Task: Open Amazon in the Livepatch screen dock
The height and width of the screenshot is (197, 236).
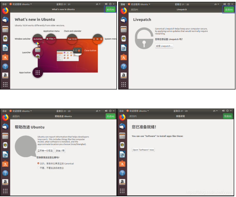Action: point(124,75)
